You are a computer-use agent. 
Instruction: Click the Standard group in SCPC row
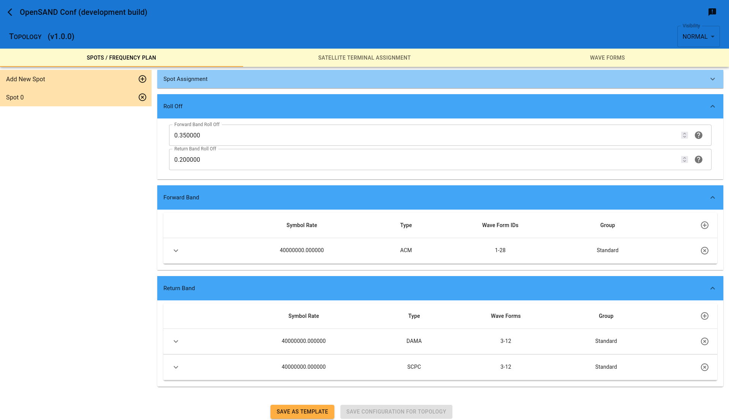click(606, 367)
